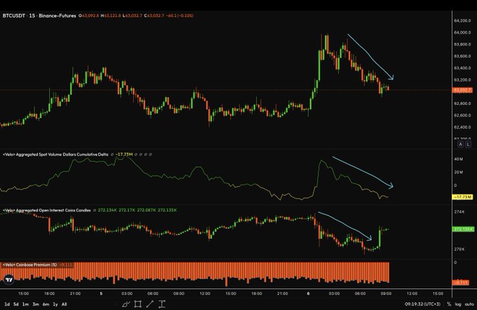Click the date label 6 on time axis

pyautogui.click(x=308, y=294)
